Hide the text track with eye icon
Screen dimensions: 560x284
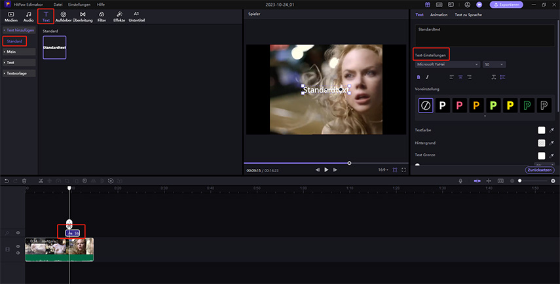click(18, 232)
